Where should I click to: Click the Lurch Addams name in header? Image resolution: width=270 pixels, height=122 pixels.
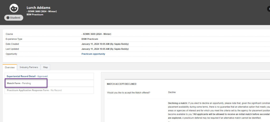(38, 8)
